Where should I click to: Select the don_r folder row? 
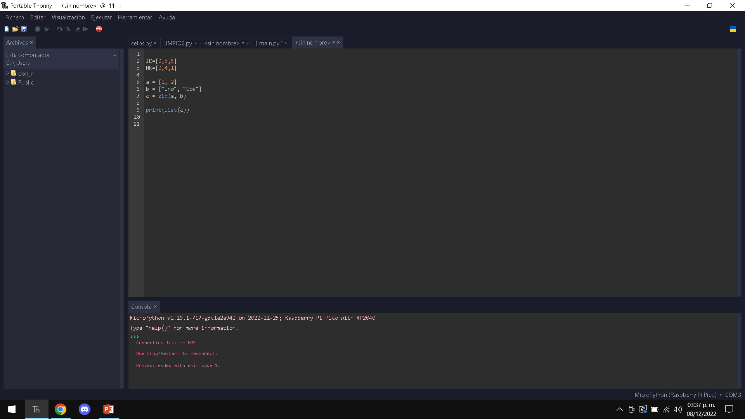point(61,73)
